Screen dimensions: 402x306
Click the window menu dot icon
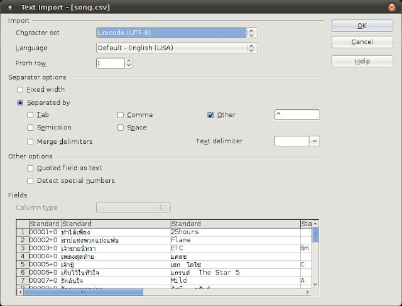(x=10, y=8)
